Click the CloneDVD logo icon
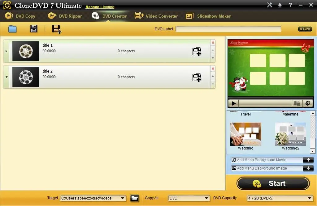 tap(7, 6)
